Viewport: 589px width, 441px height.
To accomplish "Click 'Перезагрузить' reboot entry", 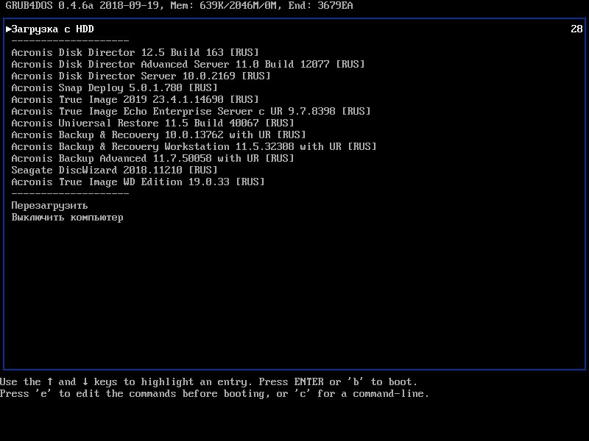I will (49, 206).
